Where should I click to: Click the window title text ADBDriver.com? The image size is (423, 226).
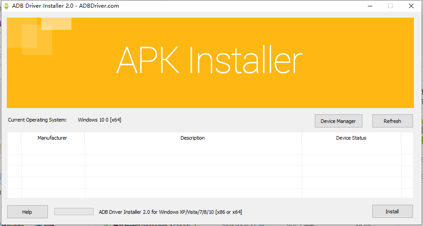point(99,6)
